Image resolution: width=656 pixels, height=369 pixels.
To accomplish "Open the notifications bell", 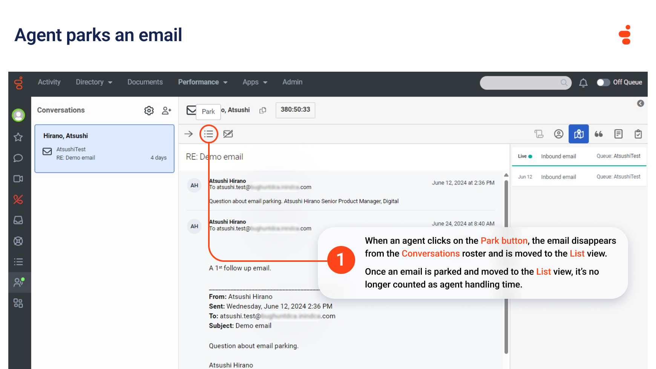I will coord(583,83).
